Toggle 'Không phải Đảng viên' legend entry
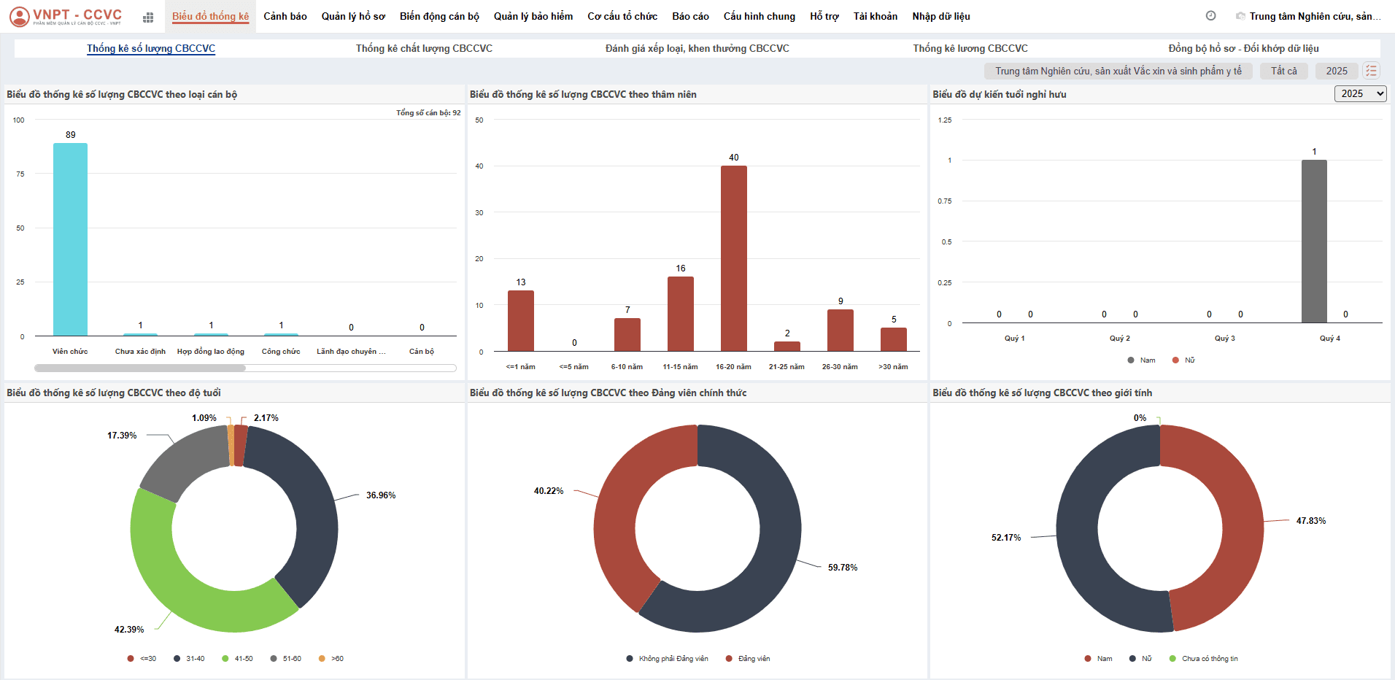This screenshot has height=680, width=1395. tap(667, 659)
